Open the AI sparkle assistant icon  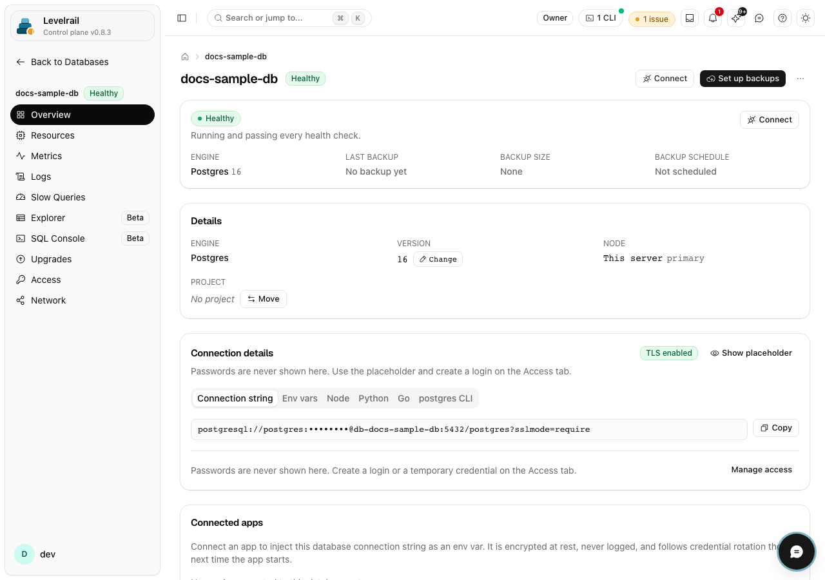(736, 18)
